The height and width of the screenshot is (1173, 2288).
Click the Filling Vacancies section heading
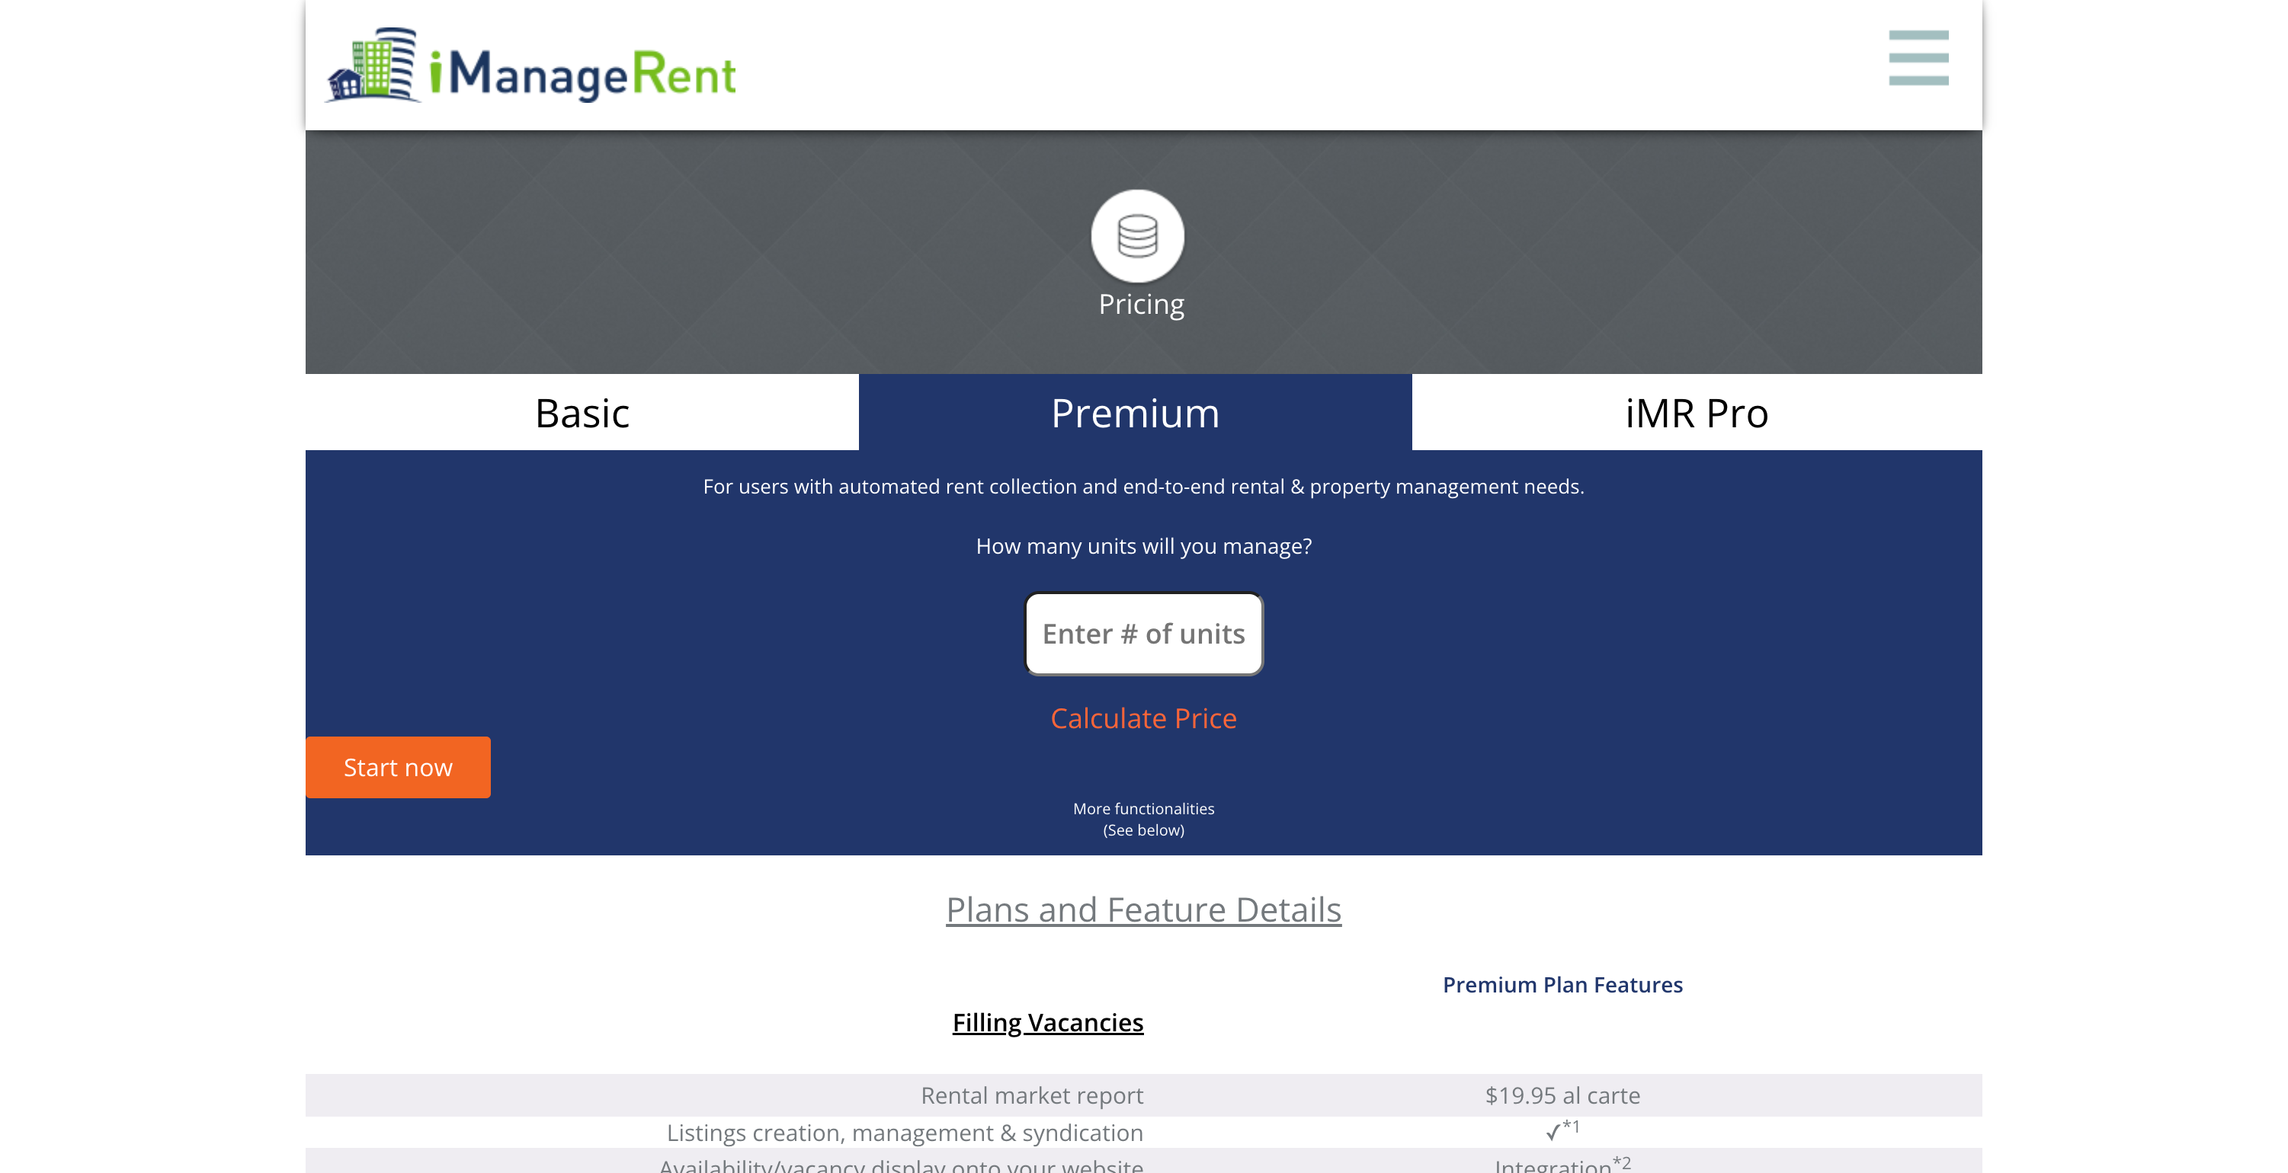pyautogui.click(x=1047, y=1022)
